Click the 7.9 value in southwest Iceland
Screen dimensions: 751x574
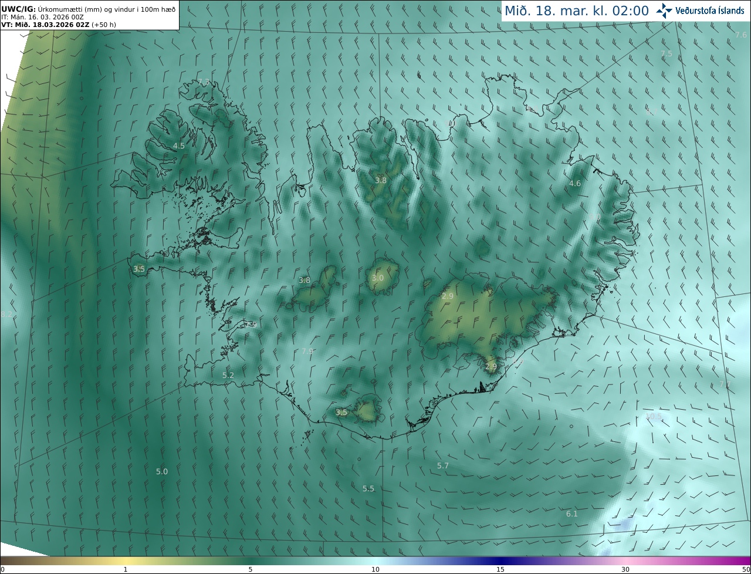(307, 351)
